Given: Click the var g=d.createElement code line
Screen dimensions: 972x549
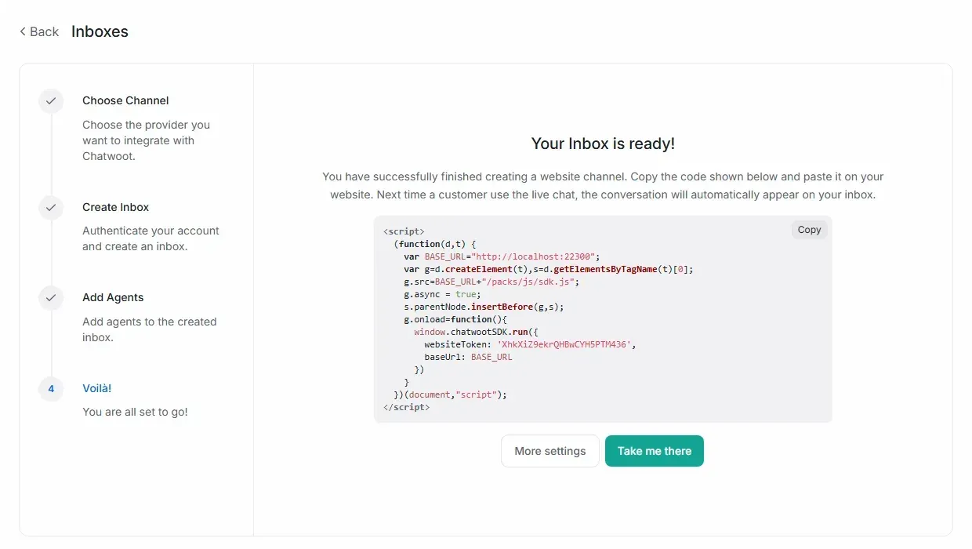Looking at the screenshot, I should [549, 269].
